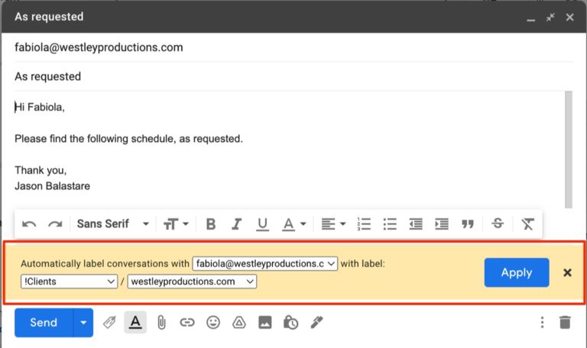The image size is (587, 348).
Task: Open more send options arrow
Action: [83, 323]
